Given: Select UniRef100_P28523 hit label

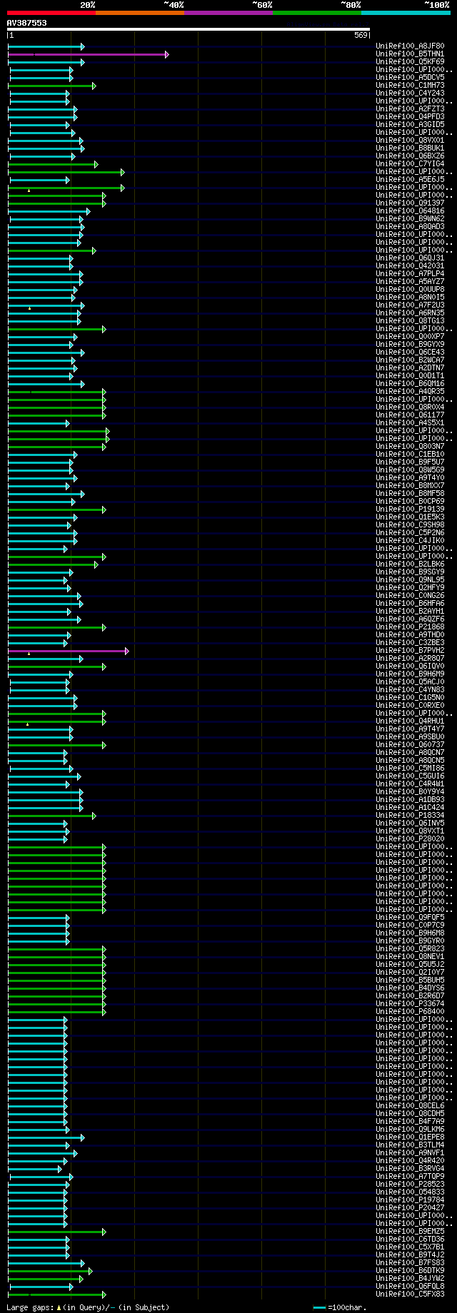Looking at the screenshot, I should point(410,1185).
